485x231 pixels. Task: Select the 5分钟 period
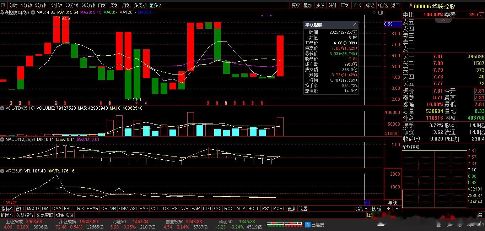pos(40,5)
